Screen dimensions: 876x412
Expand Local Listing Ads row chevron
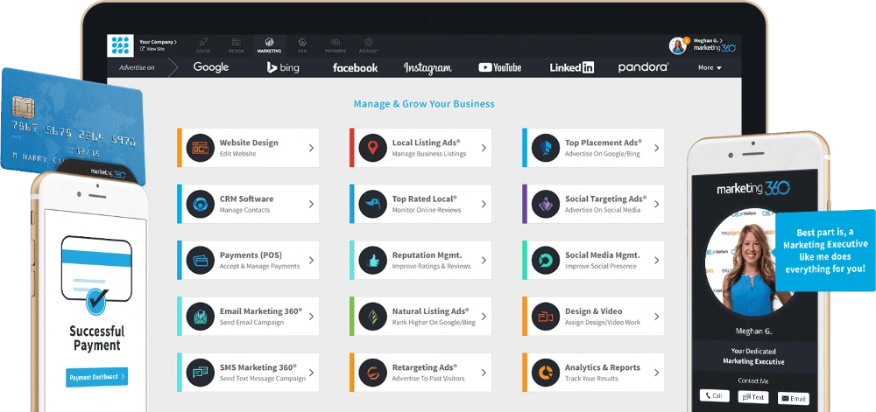pos(484,148)
